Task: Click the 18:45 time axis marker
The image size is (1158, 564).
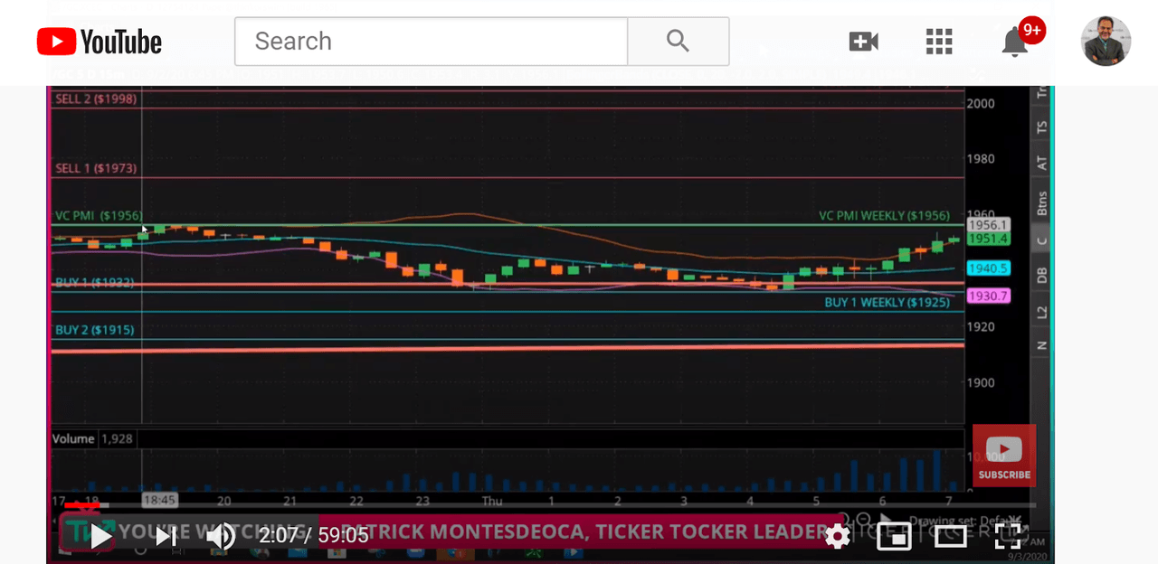Action: click(x=159, y=499)
